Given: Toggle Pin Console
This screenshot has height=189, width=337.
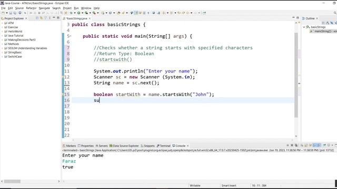Looking at the screenshot, I should [x=324, y=145].
